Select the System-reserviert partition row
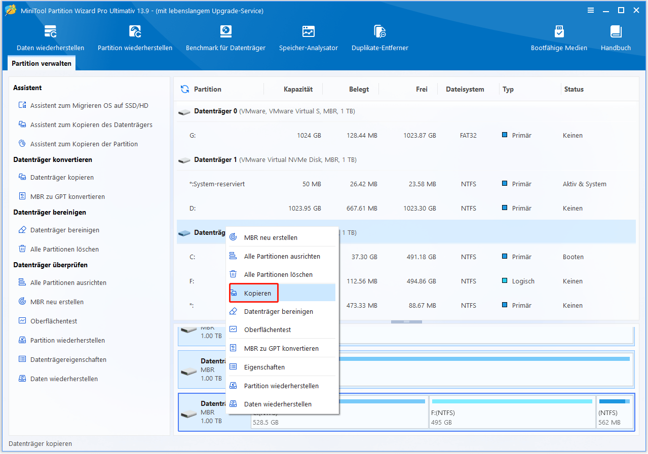This screenshot has width=648, height=454. pyautogui.click(x=406, y=184)
